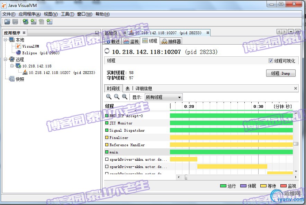
Task: Select the 时间线 sub-tab
Action: click(x=113, y=88)
